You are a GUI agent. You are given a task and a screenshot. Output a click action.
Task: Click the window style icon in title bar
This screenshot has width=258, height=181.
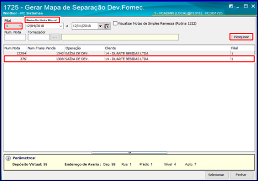(231, 6)
